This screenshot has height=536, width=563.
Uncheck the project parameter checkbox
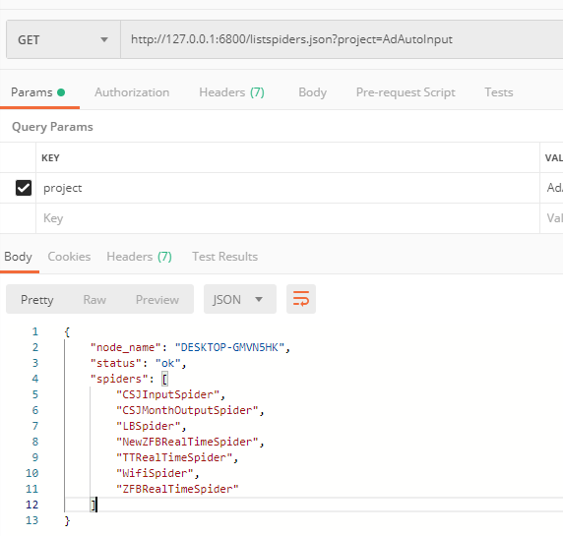24,188
